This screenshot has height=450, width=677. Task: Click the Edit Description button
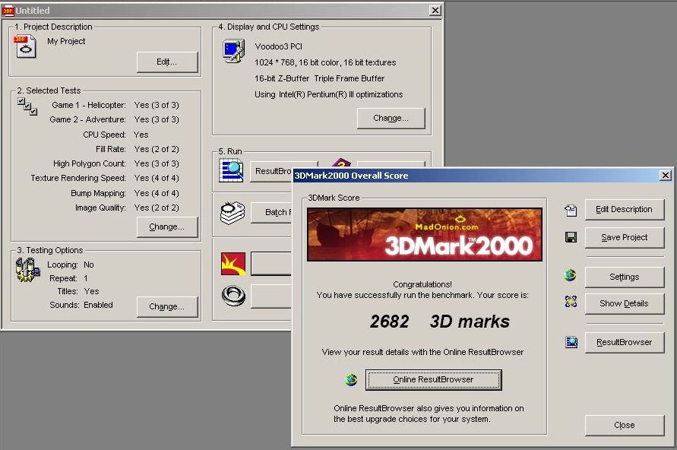pyautogui.click(x=625, y=210)
